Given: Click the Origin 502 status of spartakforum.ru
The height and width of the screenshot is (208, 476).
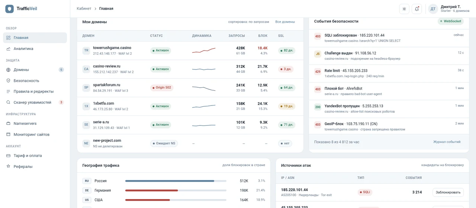Looking at the screenshot, I should 162,88.
